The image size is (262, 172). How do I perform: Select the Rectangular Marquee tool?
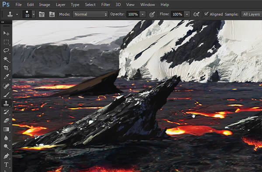point(6,42)
